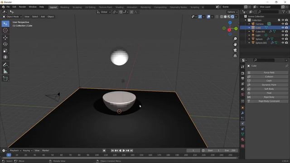Open the Particles properties tab
The height and width of the screenshot is (163, 290).
click(243, 118)
